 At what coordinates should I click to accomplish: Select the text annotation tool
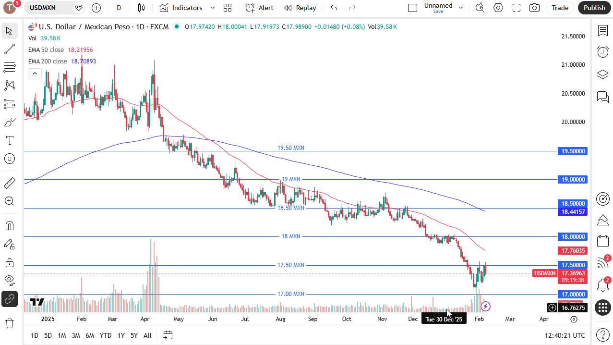tap(9, 140)
